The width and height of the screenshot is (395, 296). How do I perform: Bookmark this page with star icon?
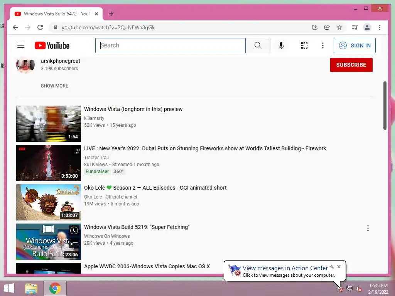point(339,27)
